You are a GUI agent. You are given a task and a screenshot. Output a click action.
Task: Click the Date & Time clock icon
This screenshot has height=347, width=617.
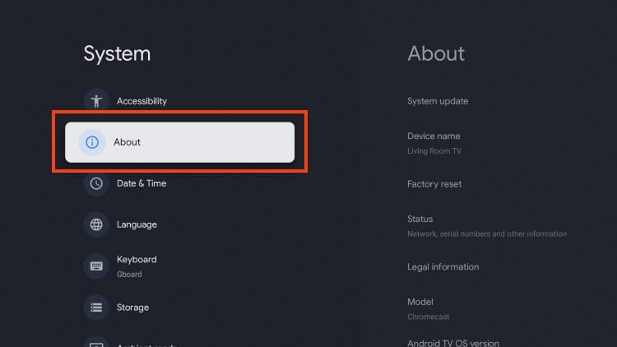96,183
